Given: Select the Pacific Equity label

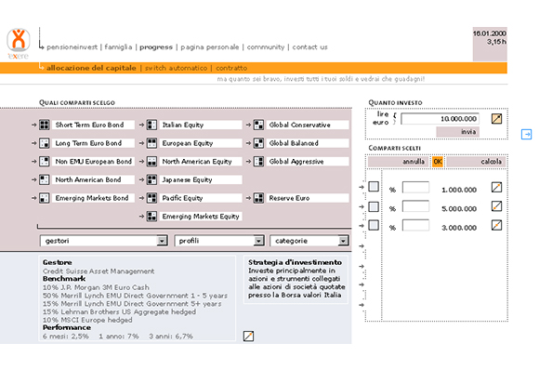Looking at the screenshot, I should tap(201, 198).
